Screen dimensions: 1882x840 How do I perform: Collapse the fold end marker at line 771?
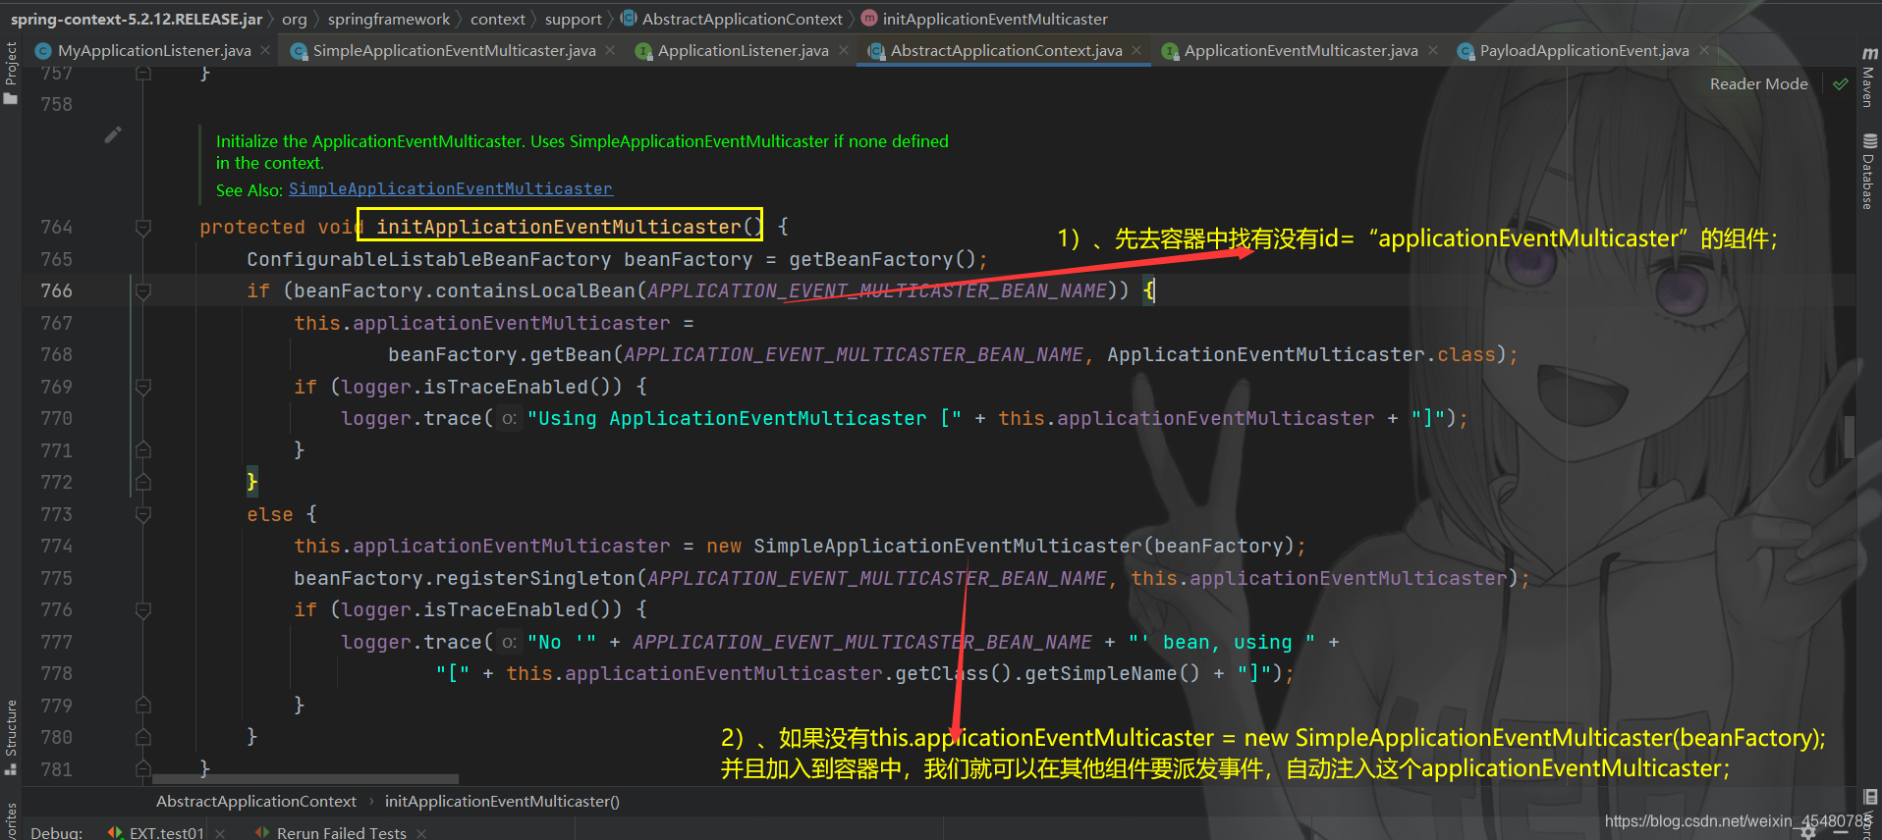tap(143, 450)
